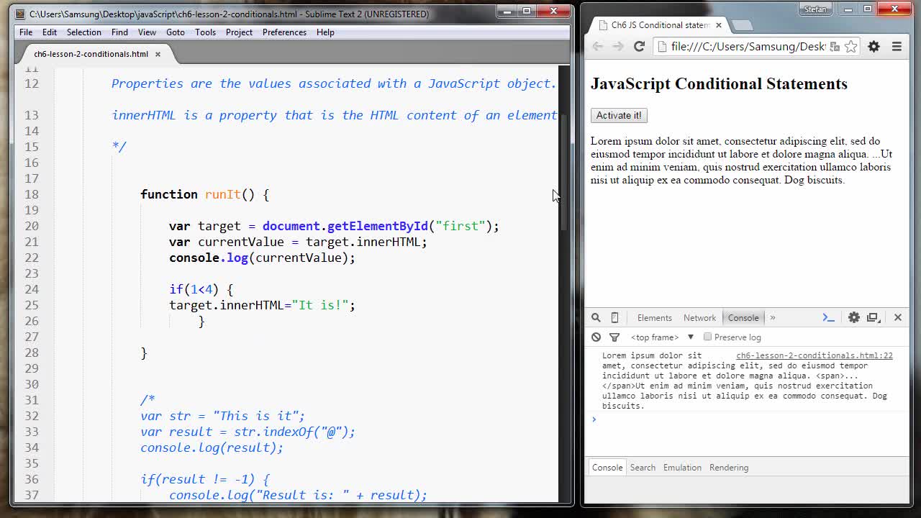Reload the page in Chrome
Screen dimensions: 921x518
639,46
